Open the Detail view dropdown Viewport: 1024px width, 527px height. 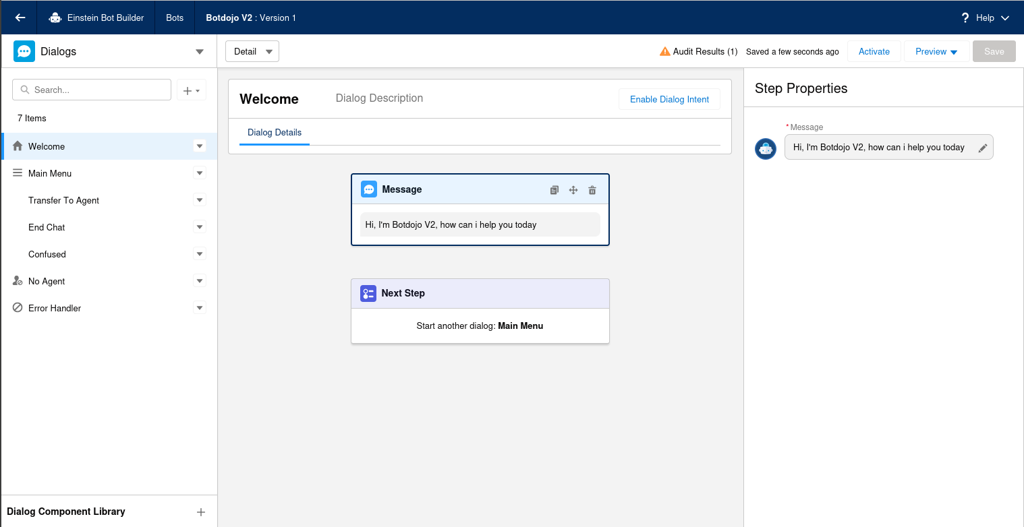tap(252, 51)
